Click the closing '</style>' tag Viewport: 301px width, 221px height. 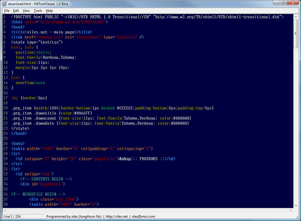[20, 128]
